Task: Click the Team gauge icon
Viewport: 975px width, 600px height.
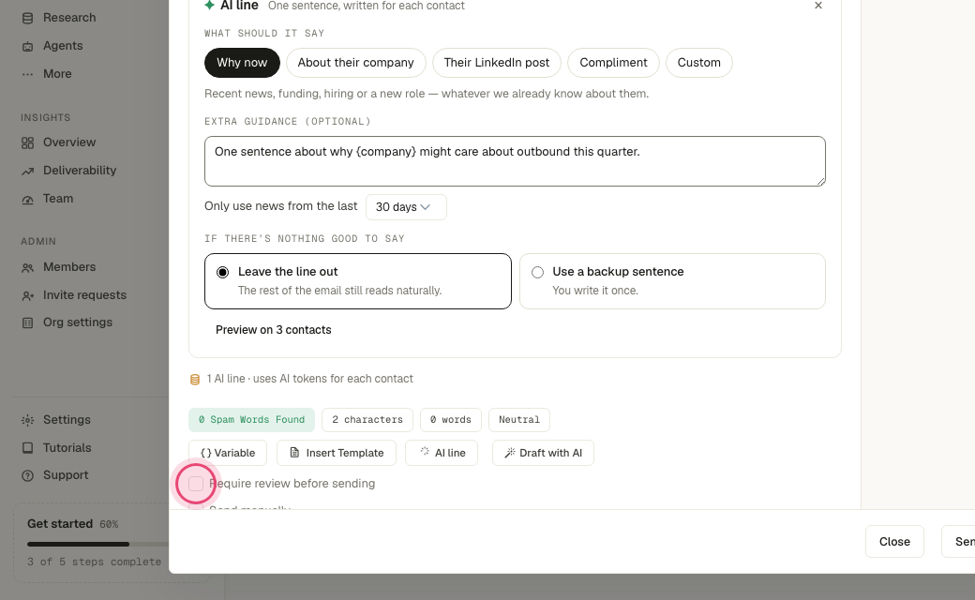Action: (27, 200)
